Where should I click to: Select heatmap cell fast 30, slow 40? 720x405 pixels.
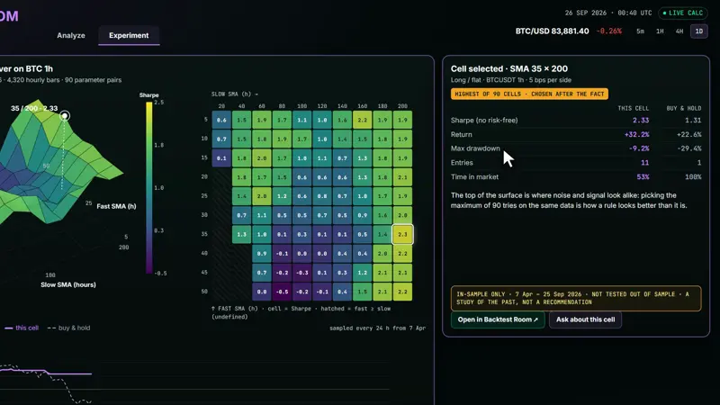[241, 215]
